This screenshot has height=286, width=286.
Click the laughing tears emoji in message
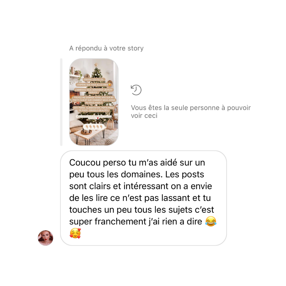pyautogui.click(x=211, y=221)
